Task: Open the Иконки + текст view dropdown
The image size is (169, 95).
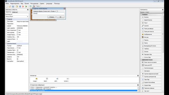Action: point(163,12)
